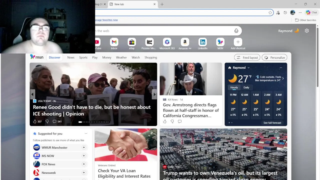Open page settings gear icon

click(x=307, y=31)
